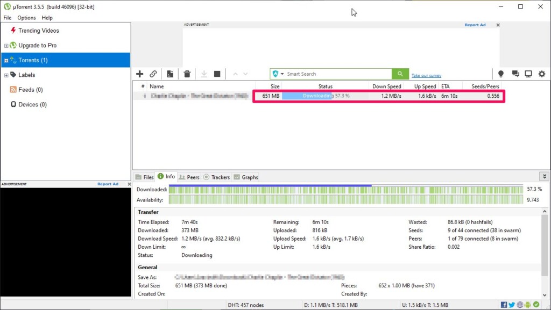Sort by the Name column header
This screenshot has width=551, height=310.
coord(201,86)
